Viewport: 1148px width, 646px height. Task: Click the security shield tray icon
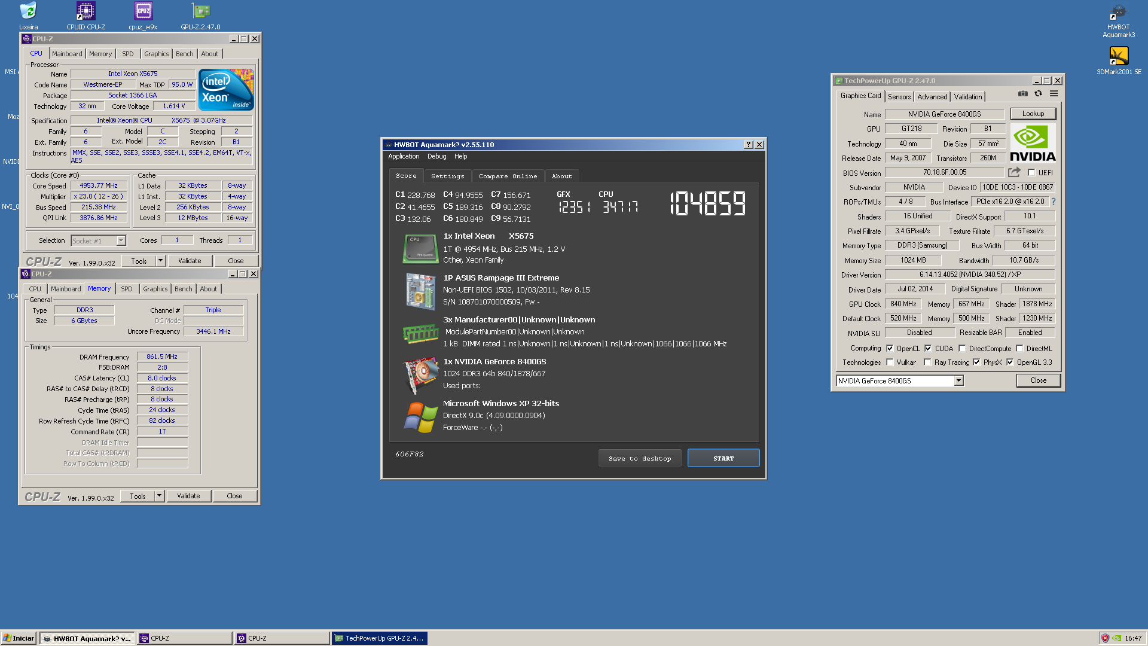click(1105, 638)
